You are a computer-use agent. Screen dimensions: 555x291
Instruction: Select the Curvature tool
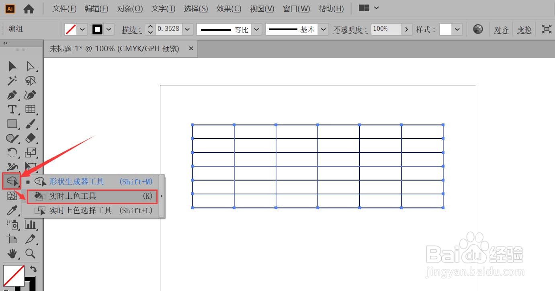point(31,95)
